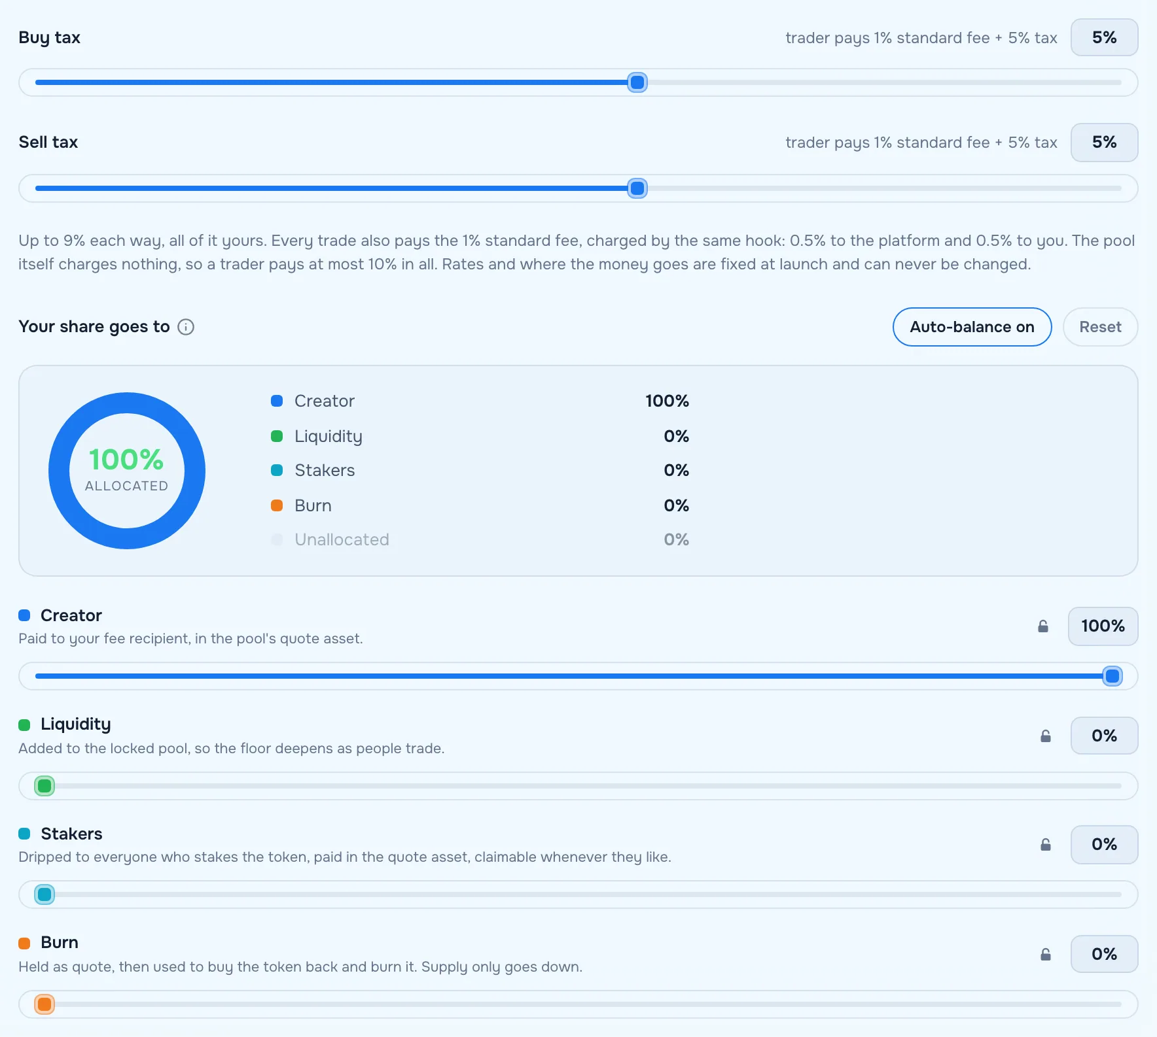Image resolution: width=1157 pixels, height=1037 pixels.
Task: Click the Buy tax slider handle
Action: coord(637,82)
